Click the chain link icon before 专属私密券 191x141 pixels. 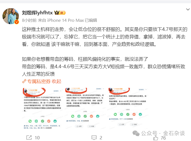point(24,81)
